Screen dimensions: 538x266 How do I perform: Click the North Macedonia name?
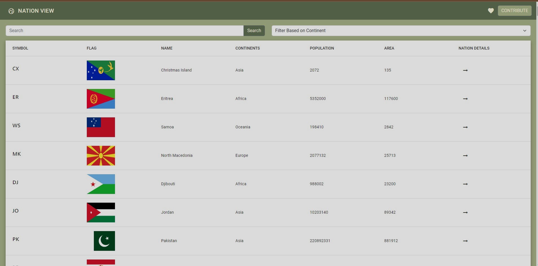pos(177,155)
